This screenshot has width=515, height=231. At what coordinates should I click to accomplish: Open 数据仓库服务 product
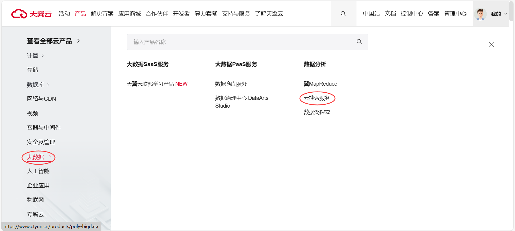point(231,84)
